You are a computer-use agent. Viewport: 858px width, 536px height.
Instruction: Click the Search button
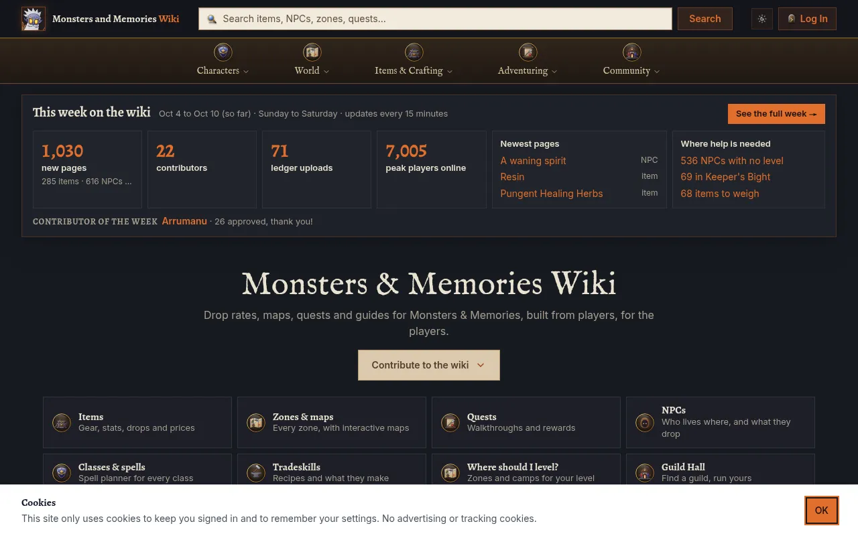click(x=705, y=19)
